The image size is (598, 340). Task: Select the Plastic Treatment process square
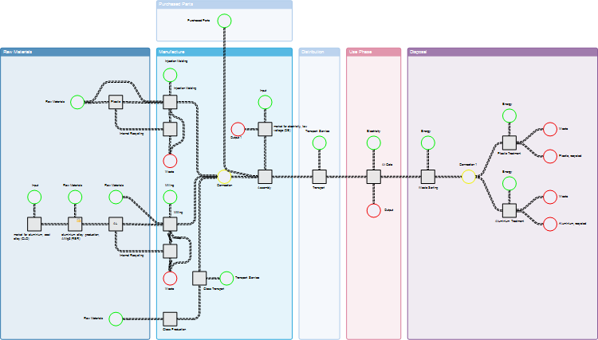click(509, 143)
